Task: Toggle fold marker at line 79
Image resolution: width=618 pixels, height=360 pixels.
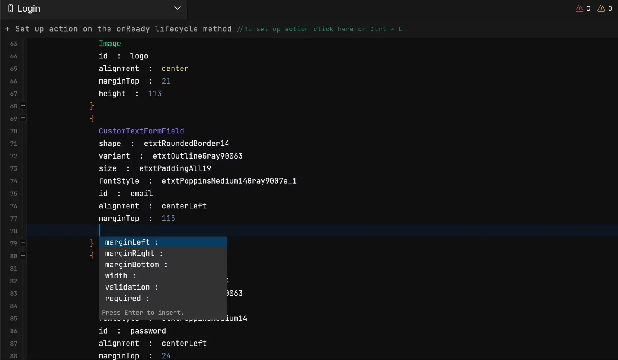Action: coord(23,243)
